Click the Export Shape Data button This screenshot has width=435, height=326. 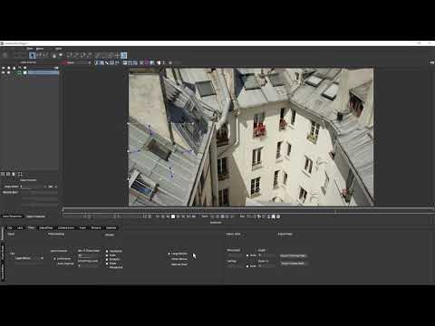293,264
